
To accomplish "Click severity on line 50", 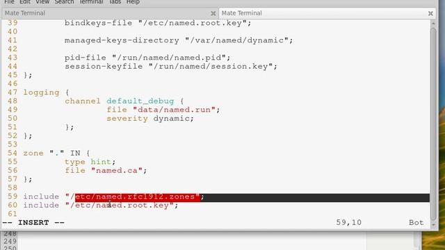I will coord(127,118).
